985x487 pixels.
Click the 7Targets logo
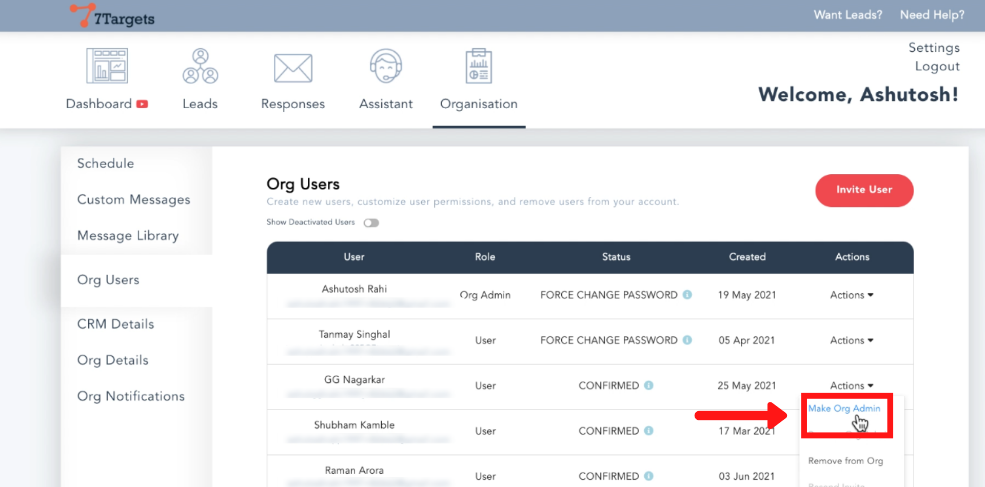click(x=112, y=16)
